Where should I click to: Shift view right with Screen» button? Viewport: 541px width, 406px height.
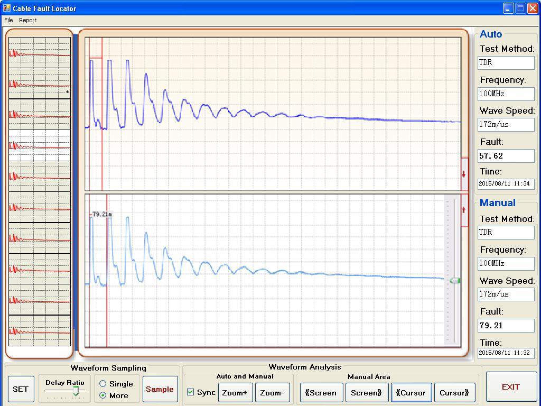tap(366, 393)
